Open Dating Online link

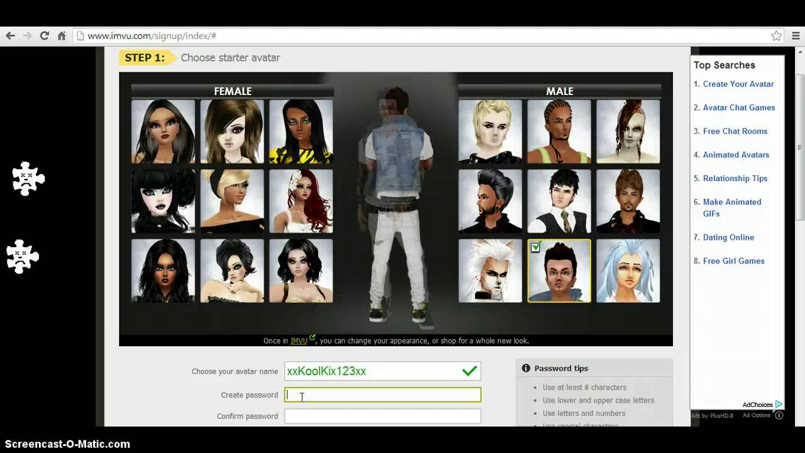728,238
